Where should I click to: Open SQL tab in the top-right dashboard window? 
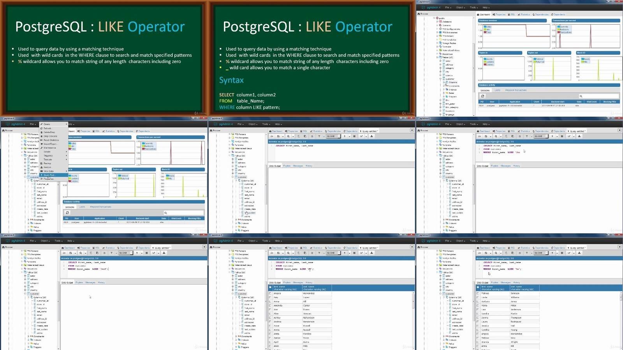512,14
